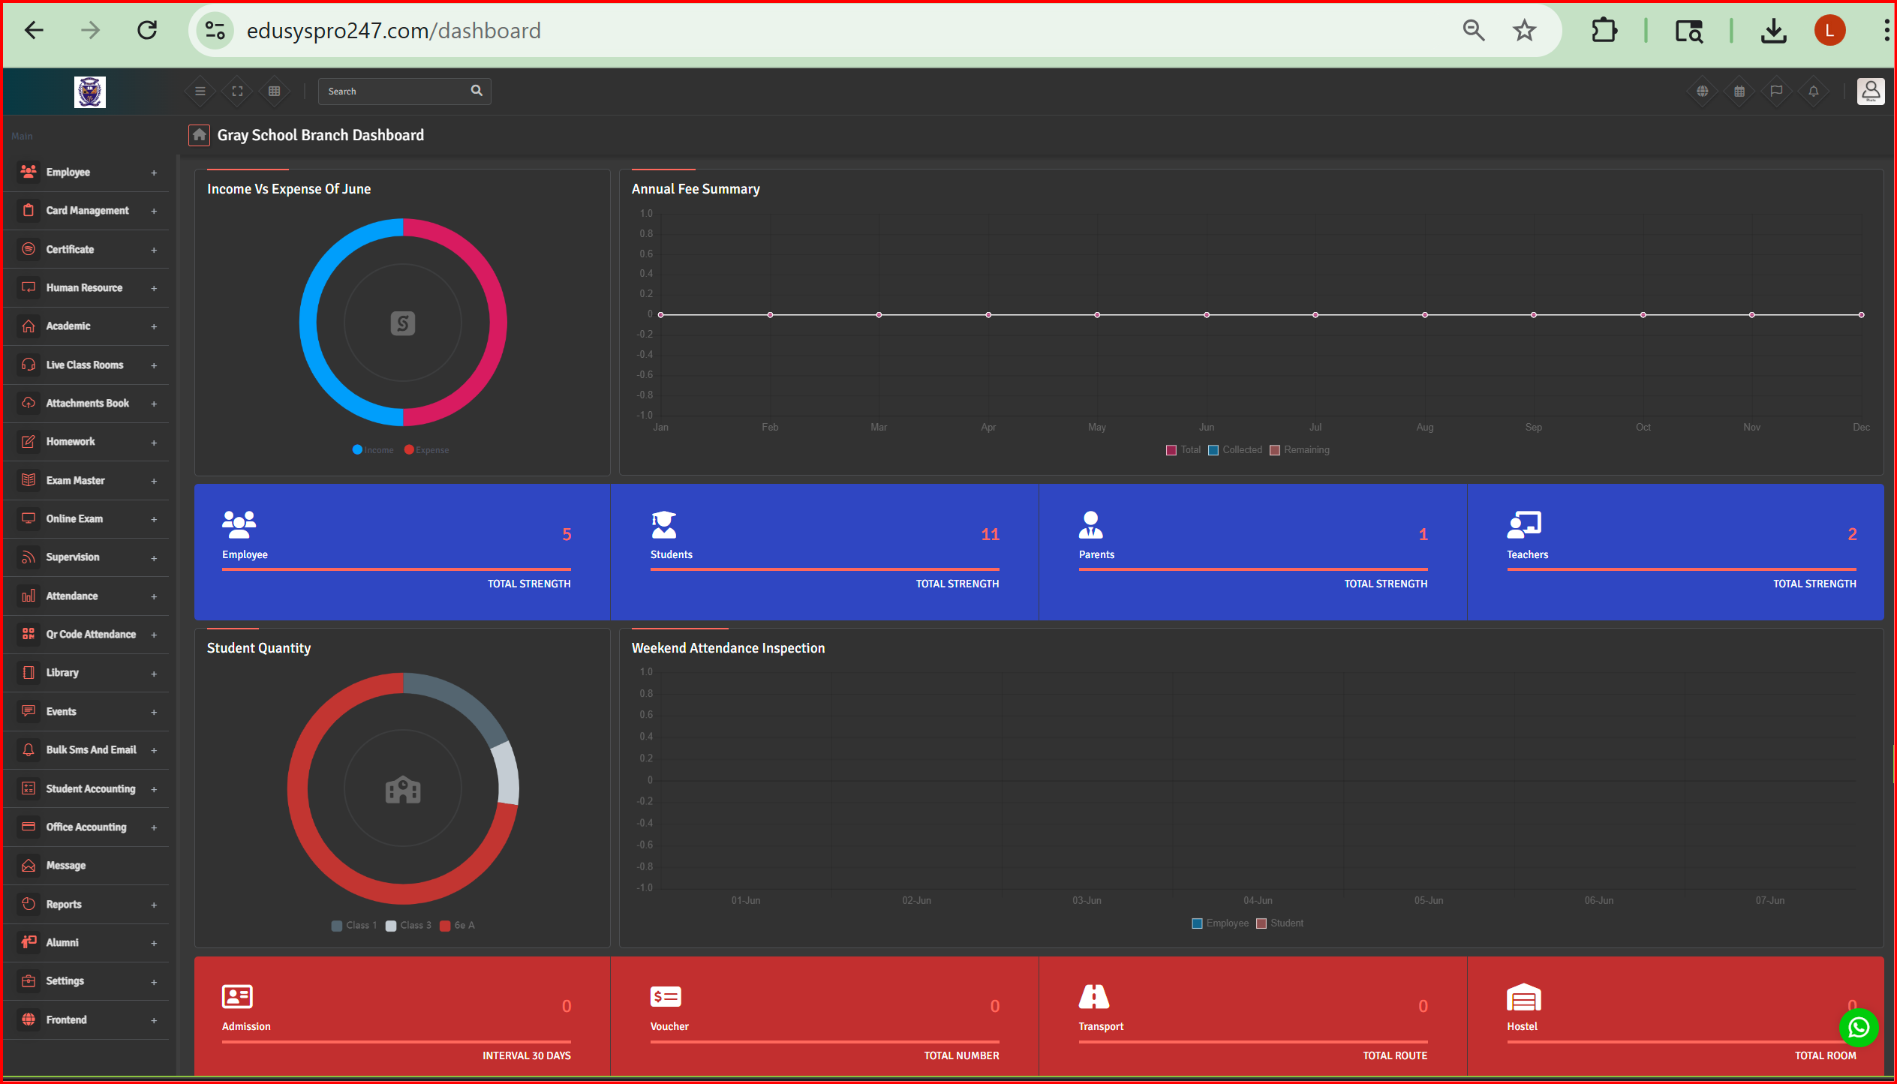Open Office Accounting sidebar link
The width and height of the screenshot is (1897, 1084).
tap(86, 827)
